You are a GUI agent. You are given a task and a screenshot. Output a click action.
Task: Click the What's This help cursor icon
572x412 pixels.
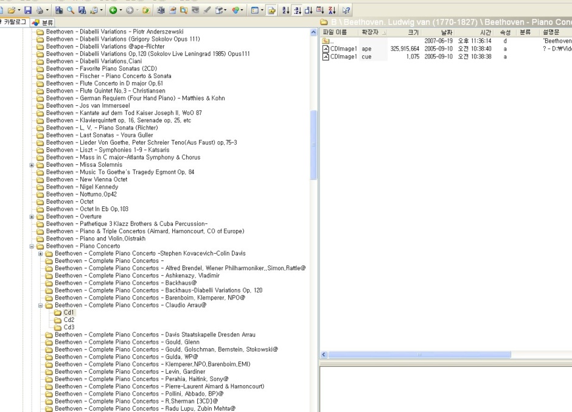(346, 10)
